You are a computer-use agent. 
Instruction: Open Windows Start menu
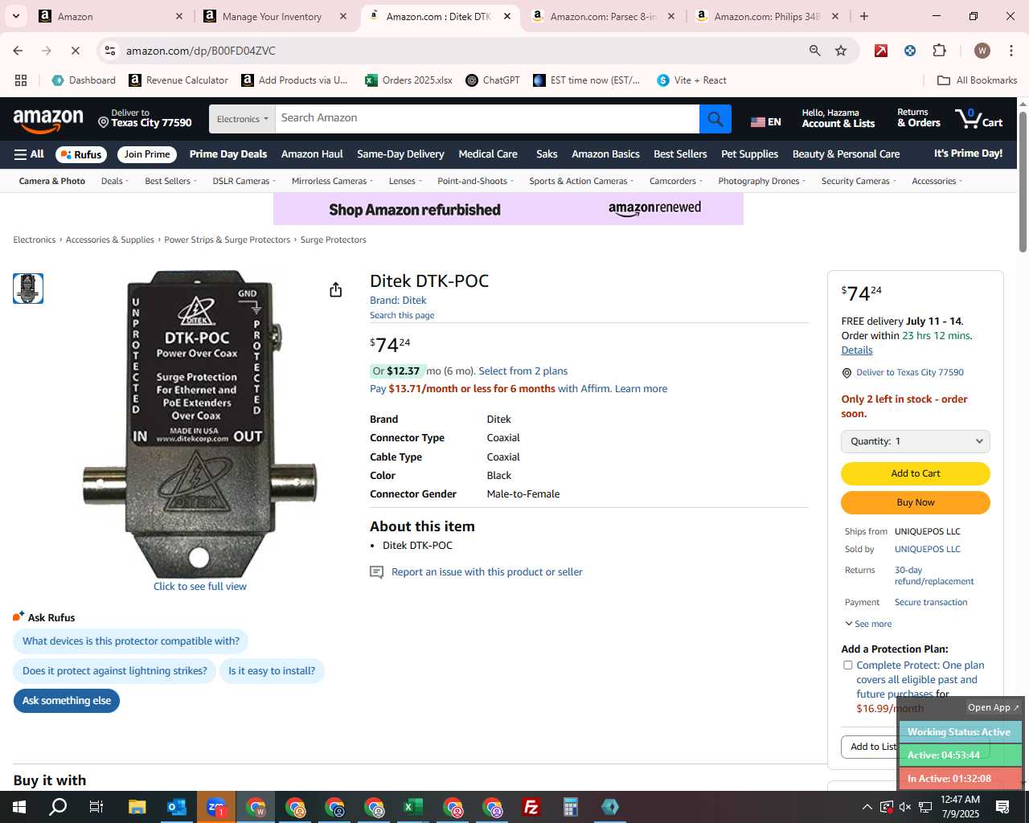[x=19, y=807]
